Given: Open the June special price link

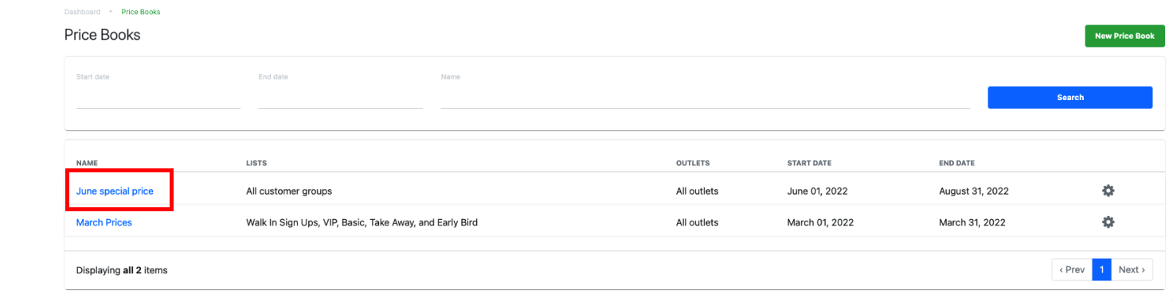Looking at the screenshot, I should pos(115,191).
